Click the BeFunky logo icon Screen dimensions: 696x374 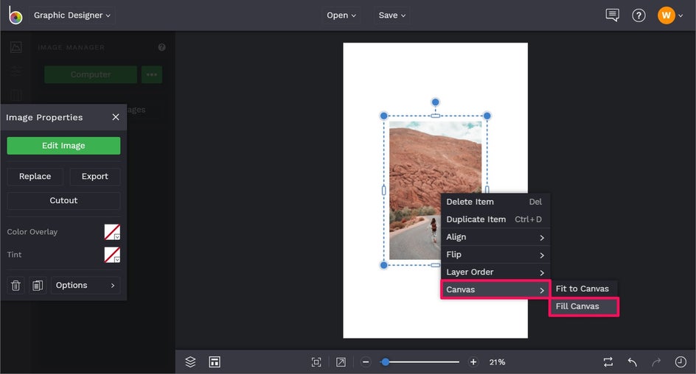[x=15, y=15]
